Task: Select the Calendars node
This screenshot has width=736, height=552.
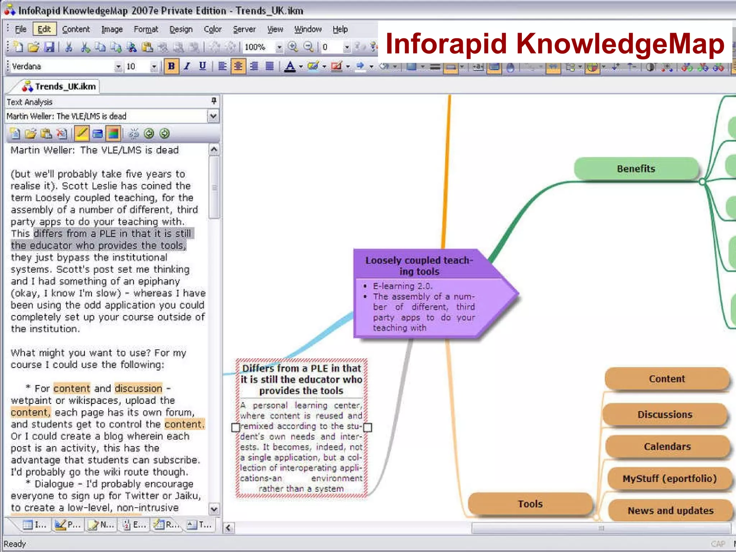Action: pos(667,446)
